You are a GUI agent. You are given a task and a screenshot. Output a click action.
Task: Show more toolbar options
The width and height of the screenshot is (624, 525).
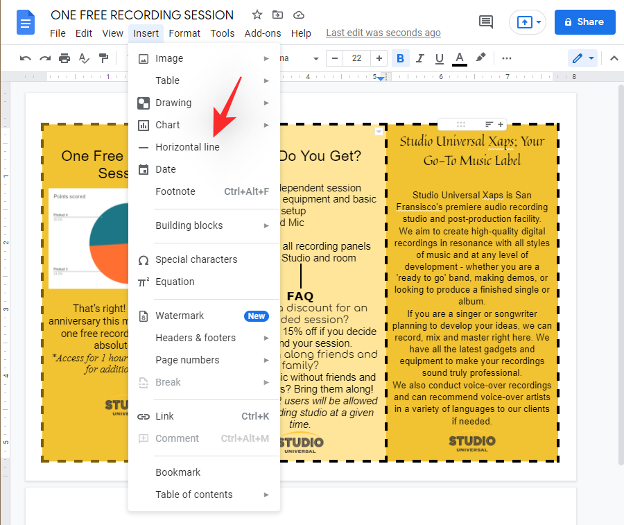(507, 58)
